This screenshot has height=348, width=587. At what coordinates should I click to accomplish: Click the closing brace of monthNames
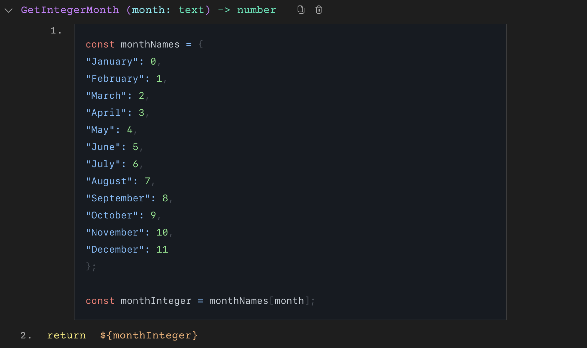click(x=90, y=266)
